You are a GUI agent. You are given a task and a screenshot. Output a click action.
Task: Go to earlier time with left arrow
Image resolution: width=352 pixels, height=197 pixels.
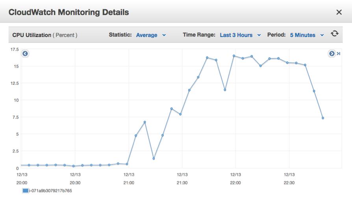click(x=25, y=54)
